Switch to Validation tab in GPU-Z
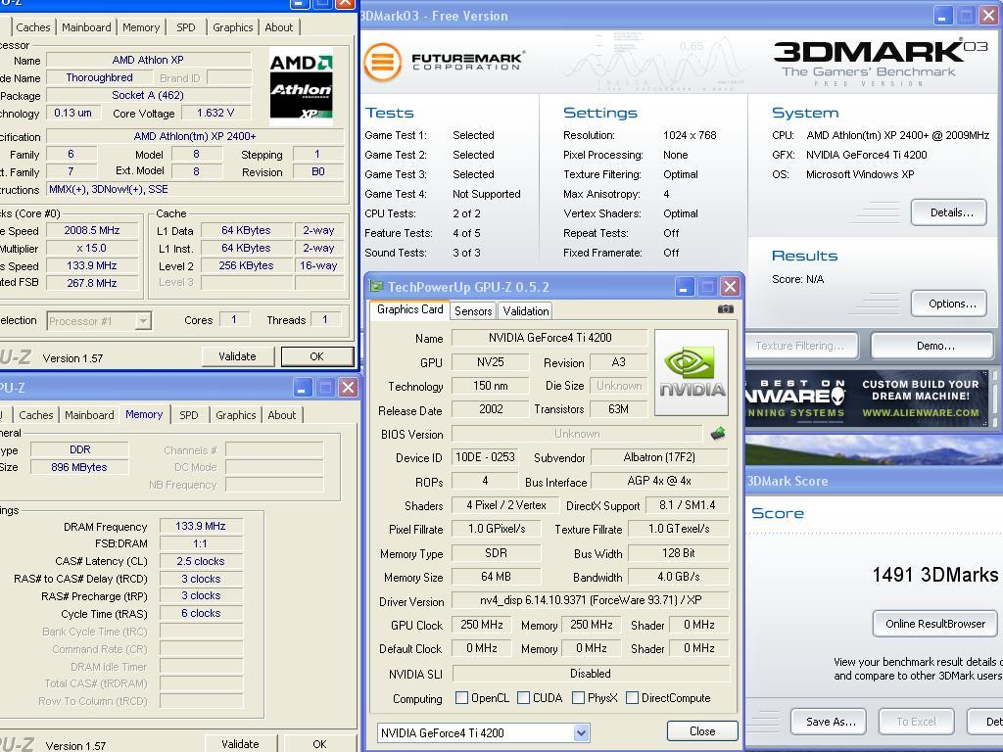Screen dimensions: 1003x752 (526, 310)
